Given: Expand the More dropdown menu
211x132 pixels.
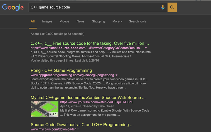Looking at the screenshot, I should click(117, 21).
